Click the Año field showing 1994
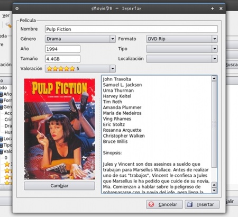 coord(62,49)
